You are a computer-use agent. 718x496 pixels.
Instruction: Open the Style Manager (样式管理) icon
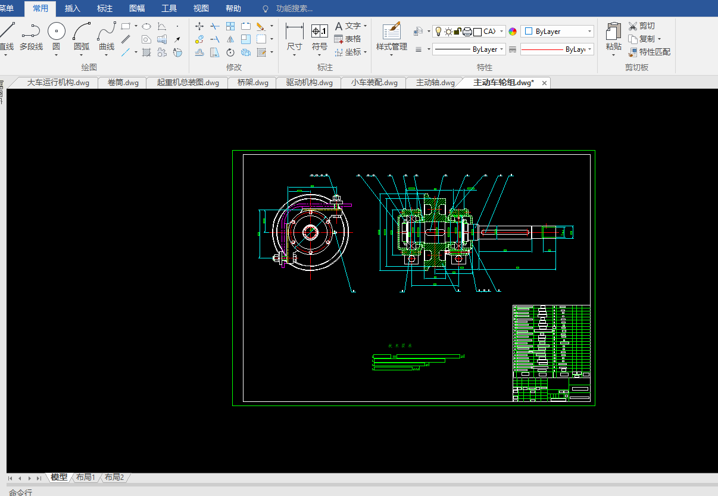pyautogui.click(x=391, y=31)
